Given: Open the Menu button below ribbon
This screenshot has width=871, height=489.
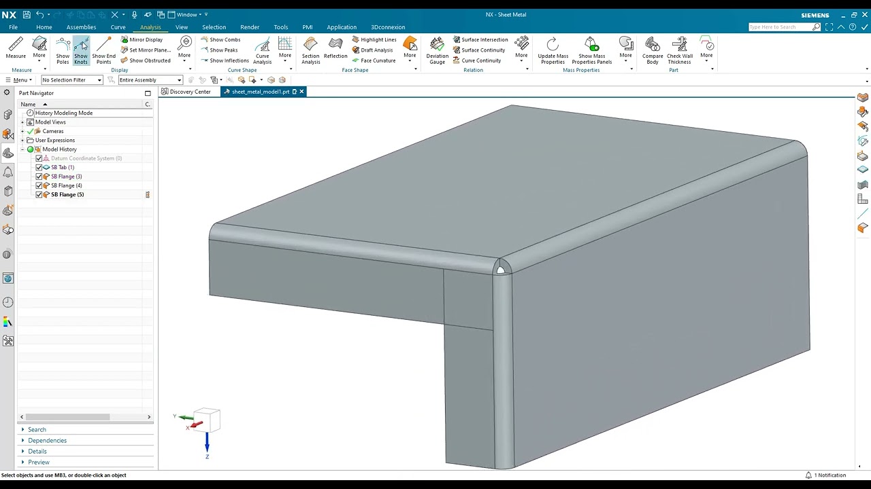Looking at the screenshot, I should tap(19, 80).
